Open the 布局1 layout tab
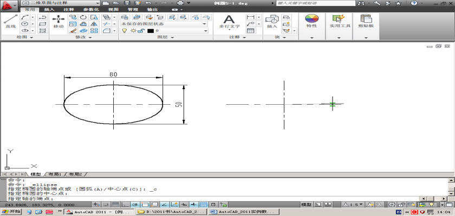The image size is (455, 216). (x=55, y=174)
